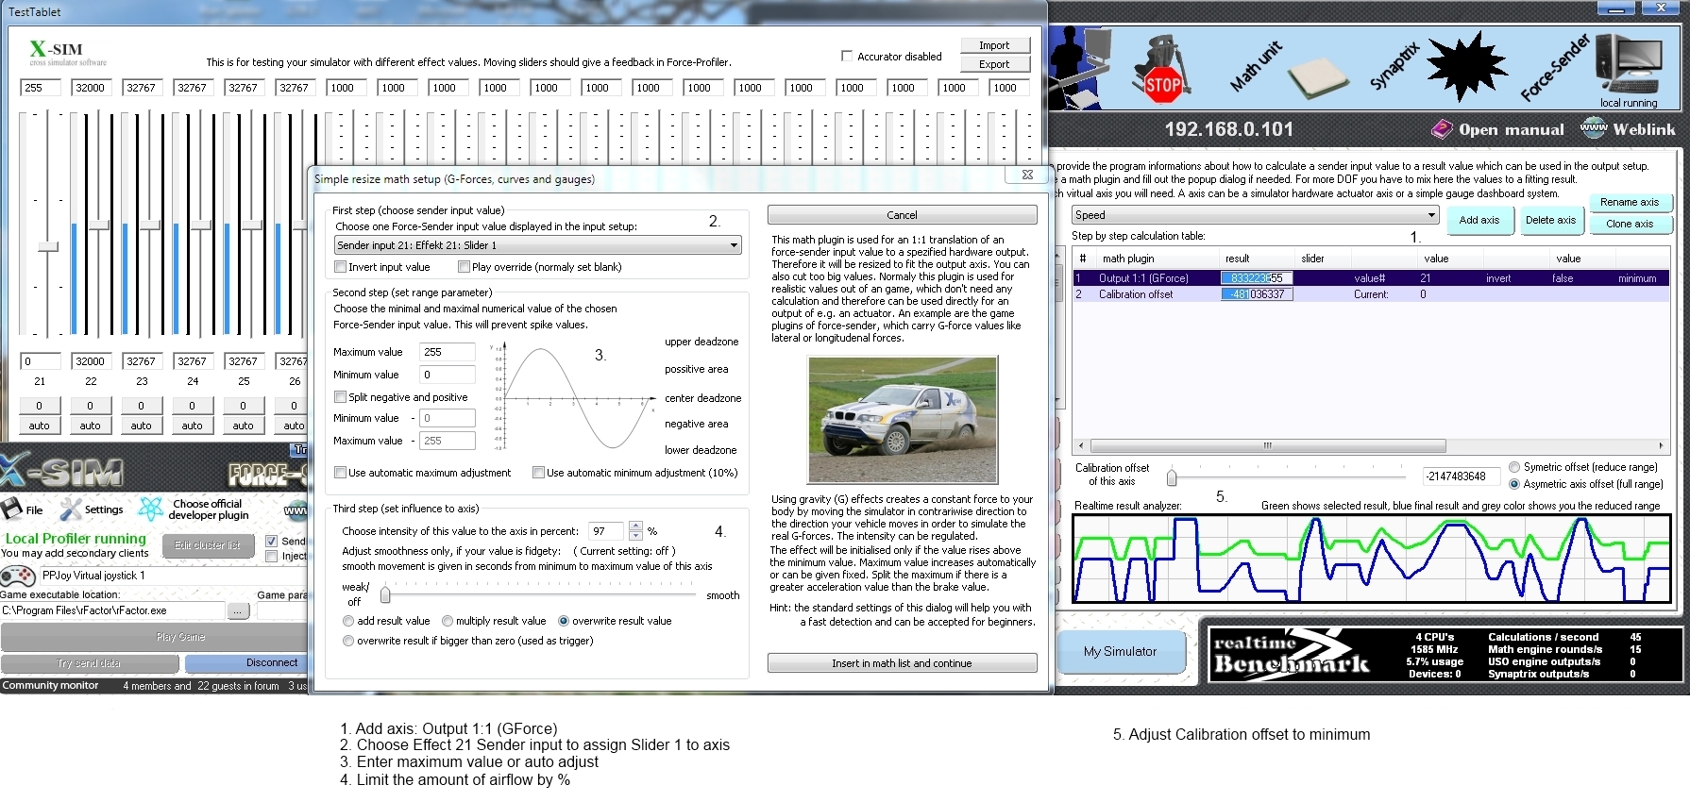The height and width of the screenshot is (802, 1690).
Task: Click the STOP sign simulator icon
Action: click(x=1162, y=71)
